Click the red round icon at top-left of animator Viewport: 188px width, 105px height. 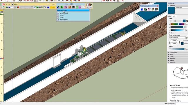(x=4, y=4)
